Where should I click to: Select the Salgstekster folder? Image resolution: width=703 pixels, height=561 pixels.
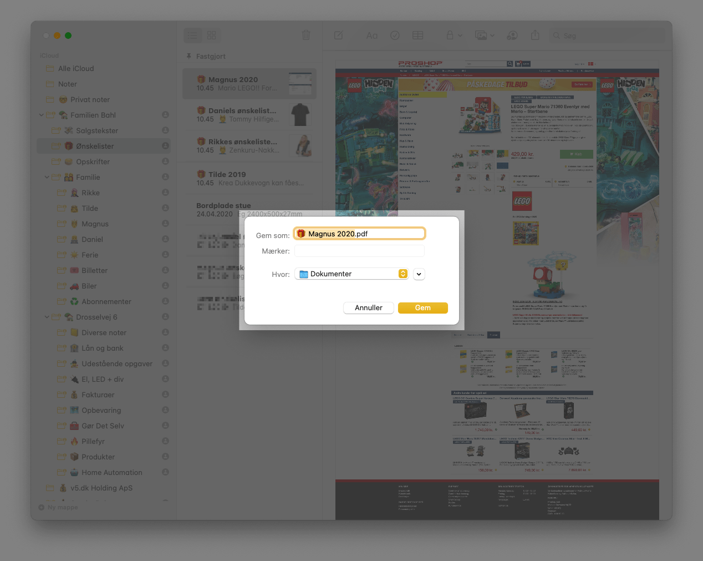[104, 131]
